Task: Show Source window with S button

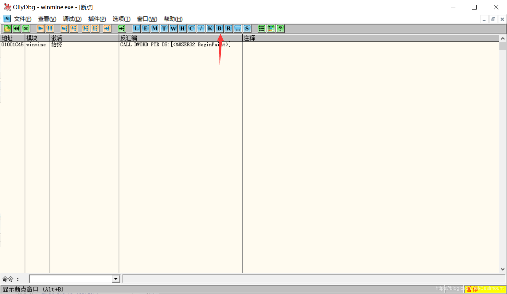Action: coord(247,29)
